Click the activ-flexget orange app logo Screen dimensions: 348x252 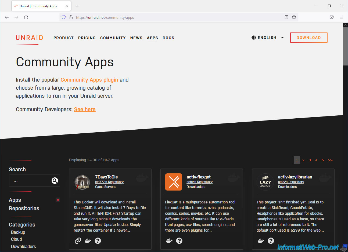point(174,182)
